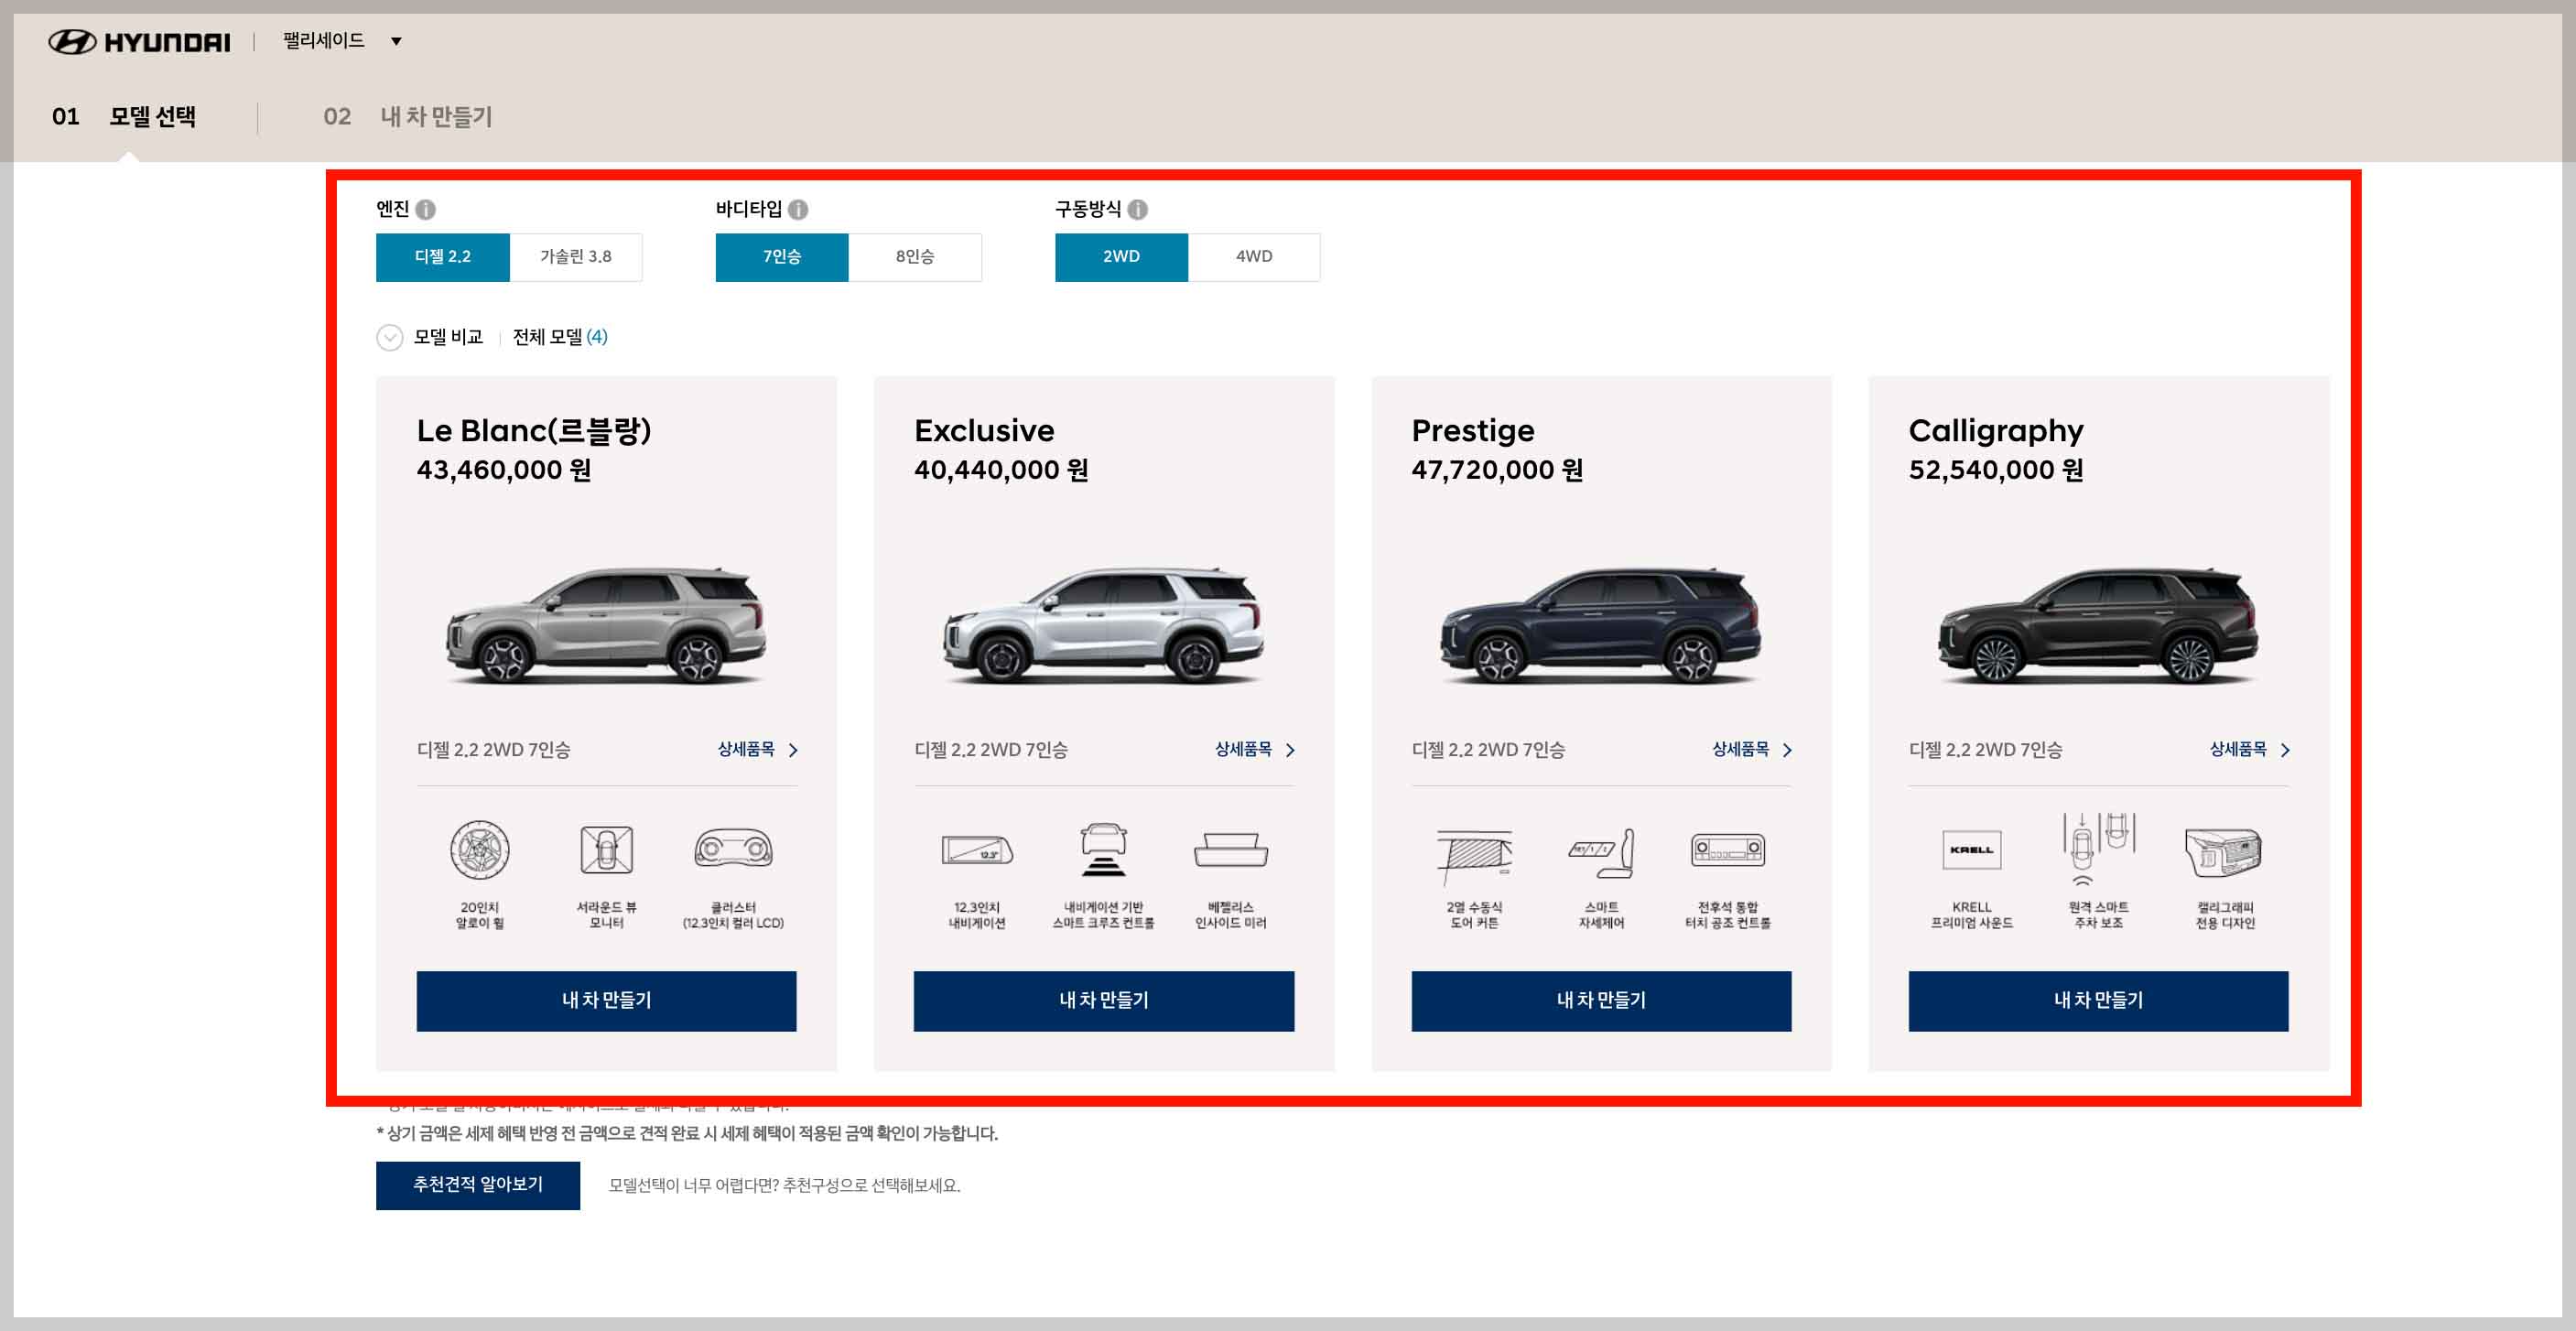Go to step 02 내 차 만들기
This screenshot has height=1331, width=2576.
[x=407, y=117]
